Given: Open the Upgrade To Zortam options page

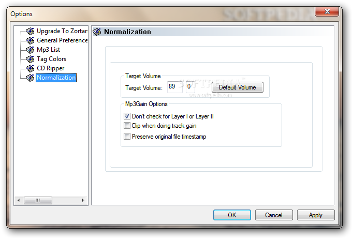Looking at the screenshot, I should coord(62,31).
